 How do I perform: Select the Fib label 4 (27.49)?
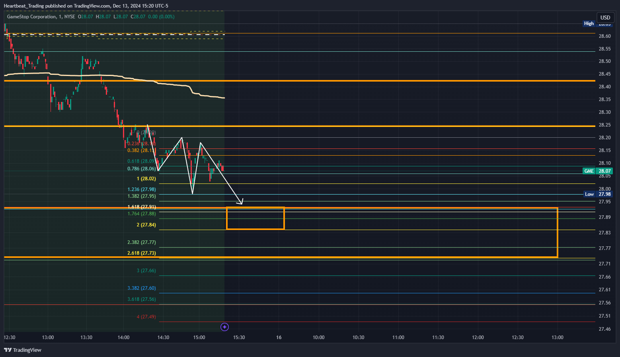click(x=146, y=317)
